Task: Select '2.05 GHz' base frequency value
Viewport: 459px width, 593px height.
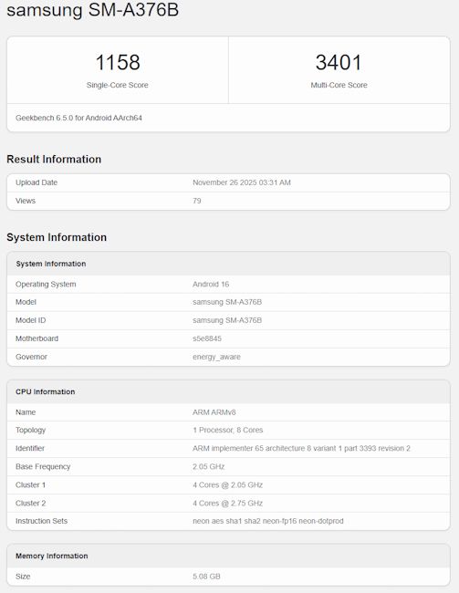Action: pos(208,467)
